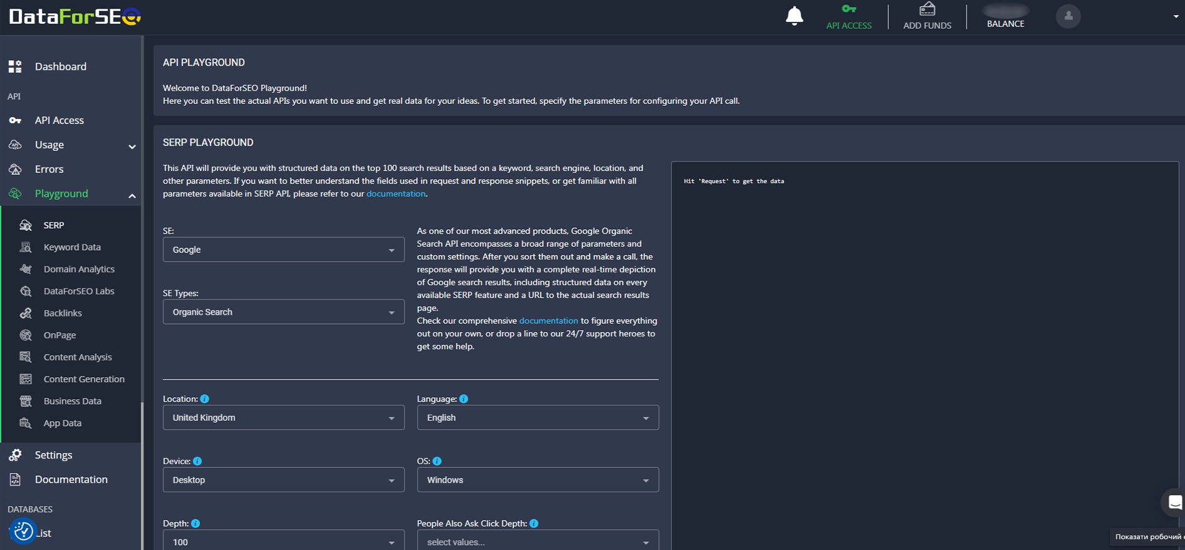Open the People Also Ask Click Depth dropdown

click(x=538, y=541)
